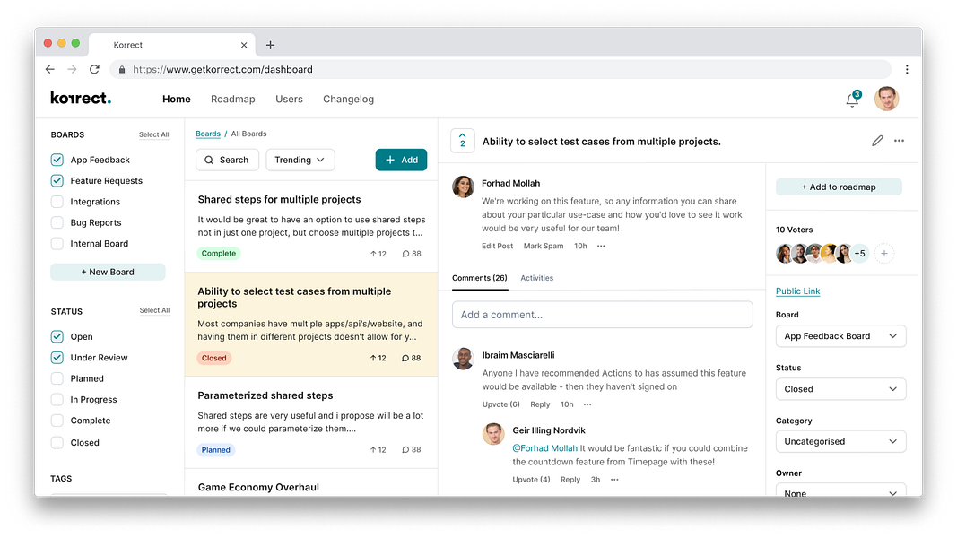Add a voter with the plus circle

[x=883, y=253]
